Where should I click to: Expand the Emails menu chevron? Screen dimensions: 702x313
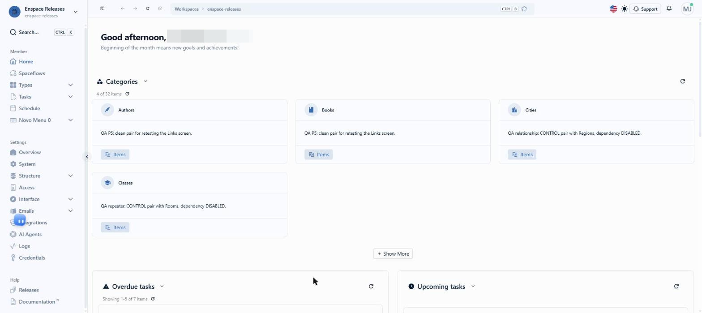(x=70, y=211)
